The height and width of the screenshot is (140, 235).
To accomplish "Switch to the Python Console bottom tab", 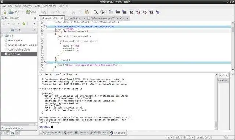I will tap(51, 133).
